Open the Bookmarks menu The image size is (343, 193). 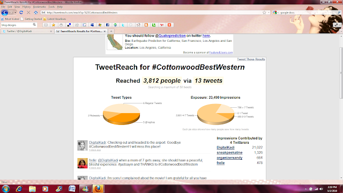tap(39, 7)
